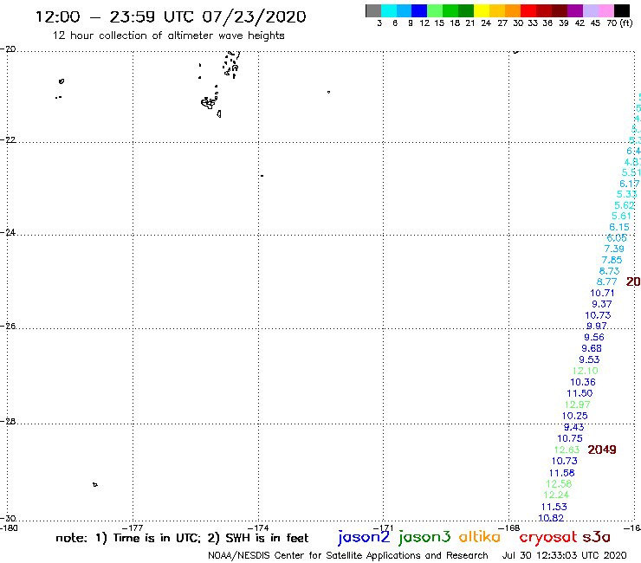Select the red 'cryosat' satellite label

(x=548, y=538)
